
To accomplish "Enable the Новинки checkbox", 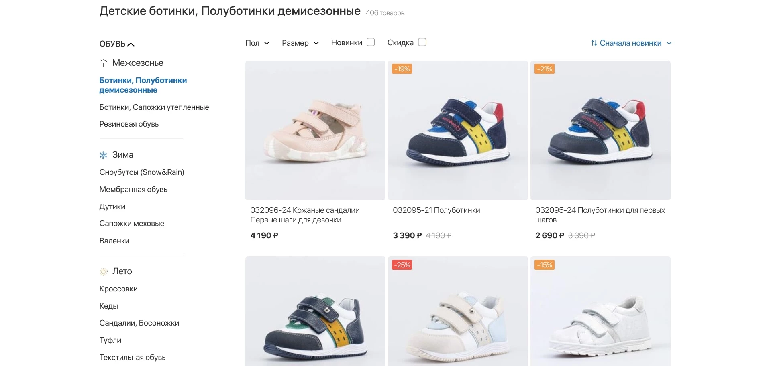I will pos(371,42).
